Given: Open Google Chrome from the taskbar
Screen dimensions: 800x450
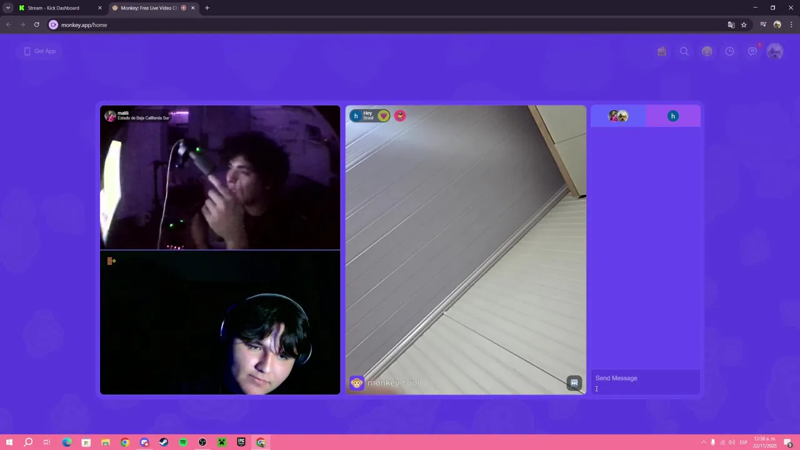Looking at the screenshot, I should [x=125, y=442].
